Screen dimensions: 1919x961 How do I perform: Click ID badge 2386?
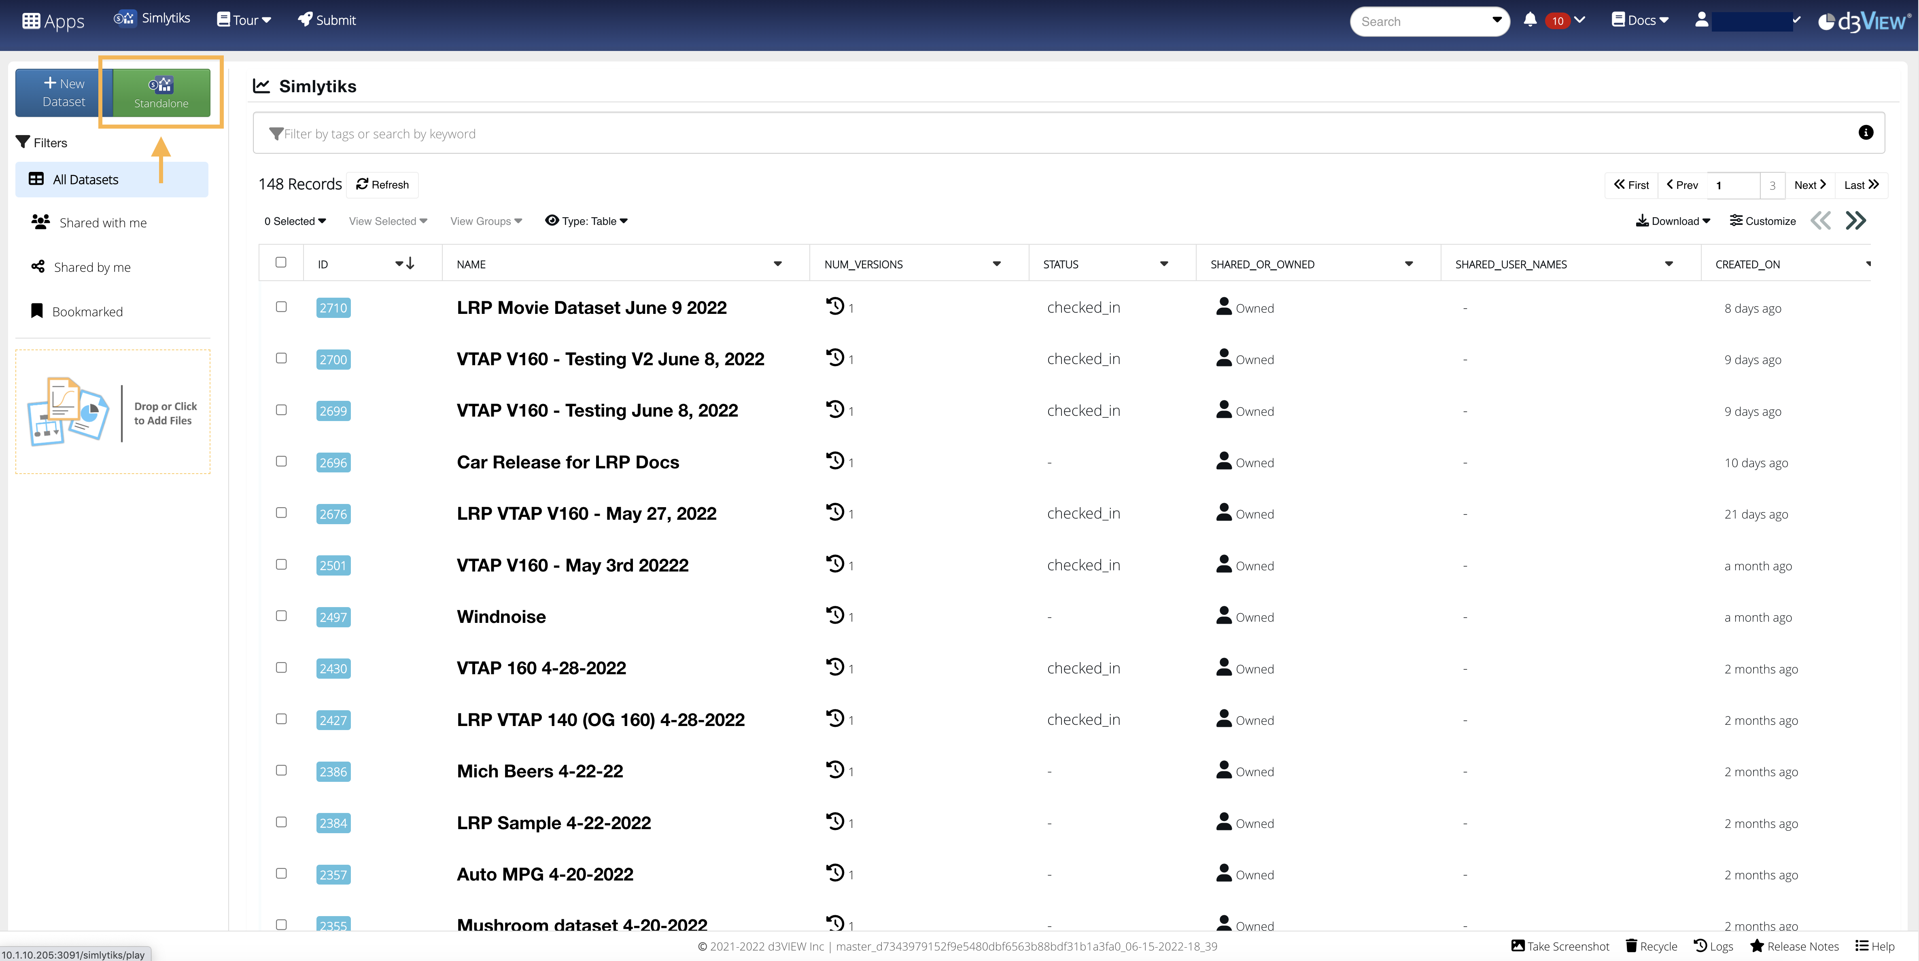[333, 772]
